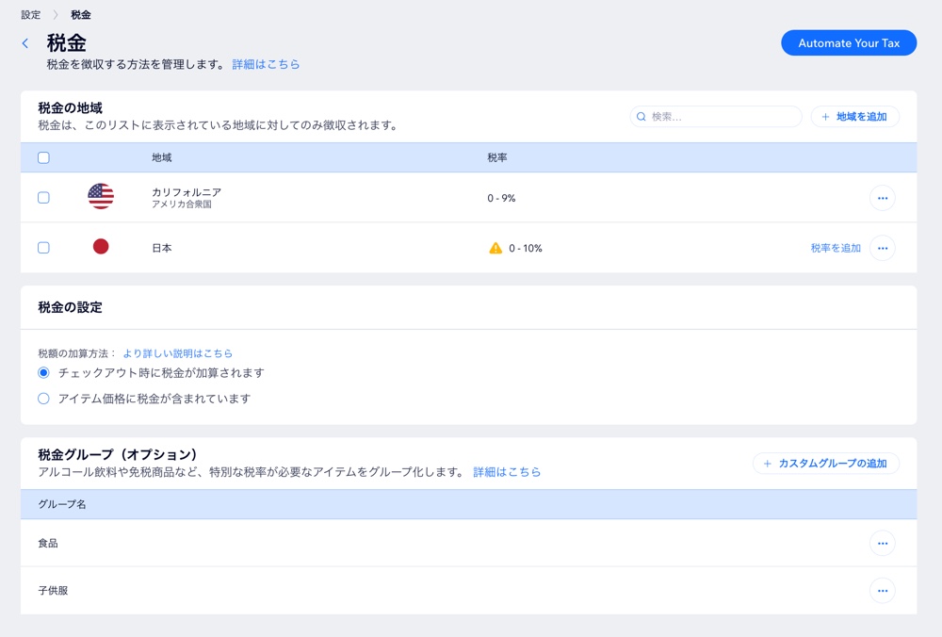Open the ellipsis menu for 食品 group

[x=883, y=543]
